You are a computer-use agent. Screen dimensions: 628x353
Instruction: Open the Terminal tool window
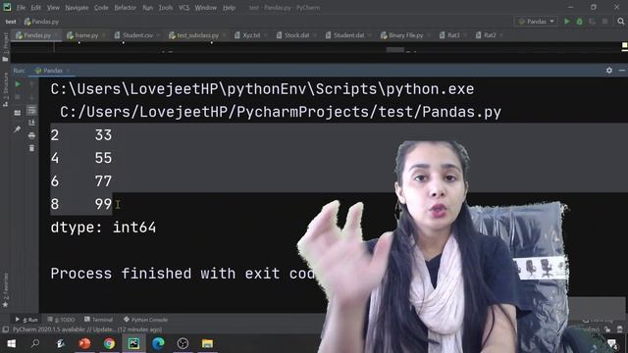(x=98, y=320)
